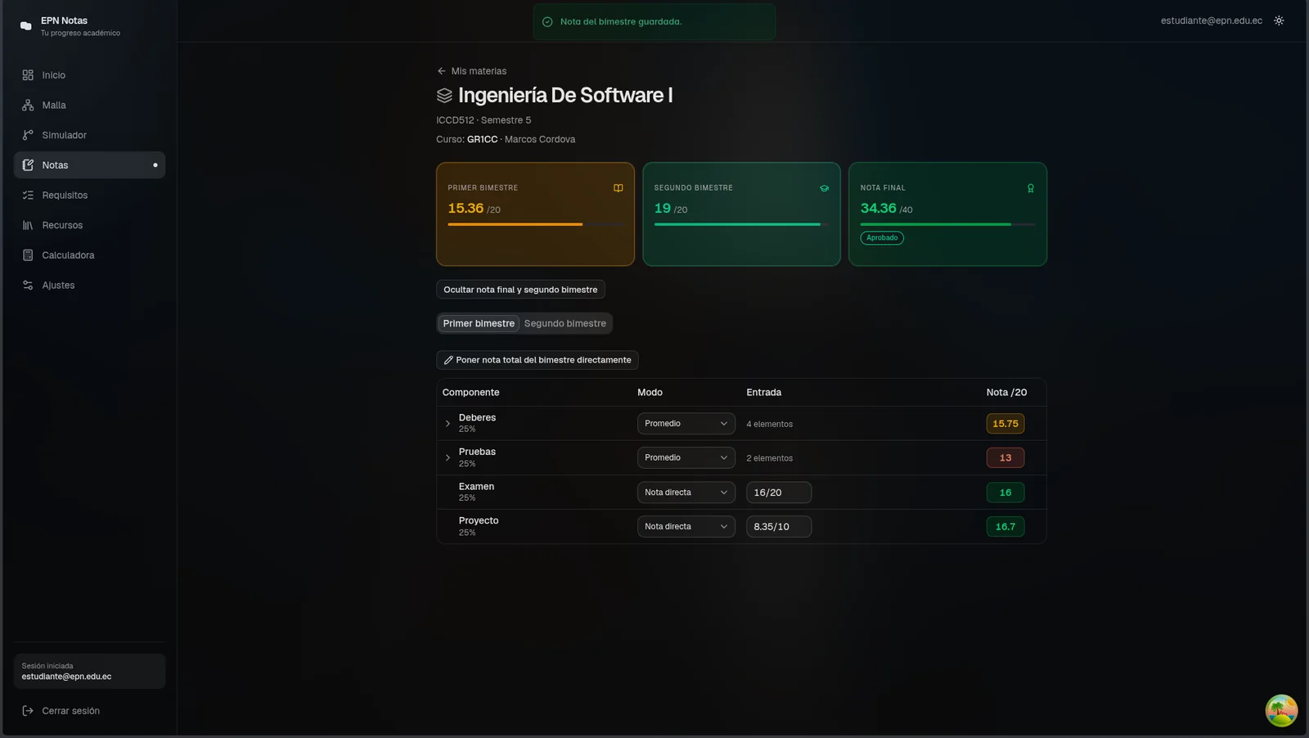Click the Sesión iniciada account box
Viewport: 1309px width, 738px height.
point(89,672)
